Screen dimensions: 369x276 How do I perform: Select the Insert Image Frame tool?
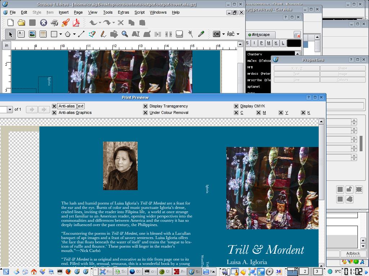tap(32, 34)
